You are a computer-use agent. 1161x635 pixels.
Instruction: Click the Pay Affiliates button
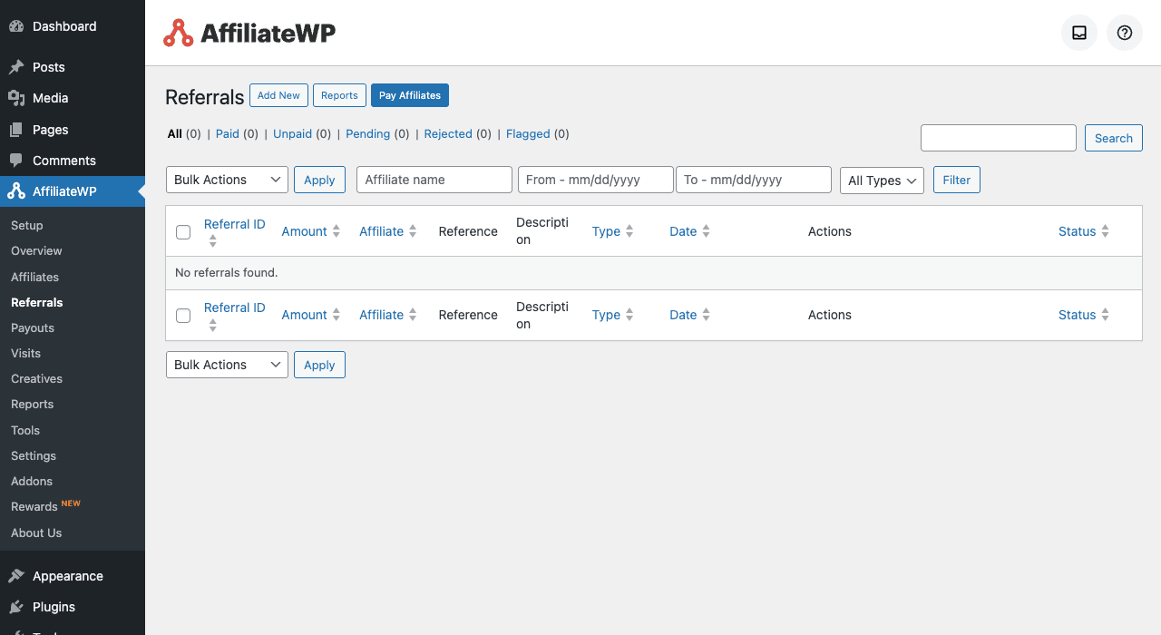410,95
